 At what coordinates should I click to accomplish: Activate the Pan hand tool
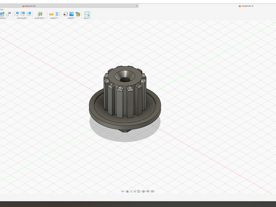[131, 191]
